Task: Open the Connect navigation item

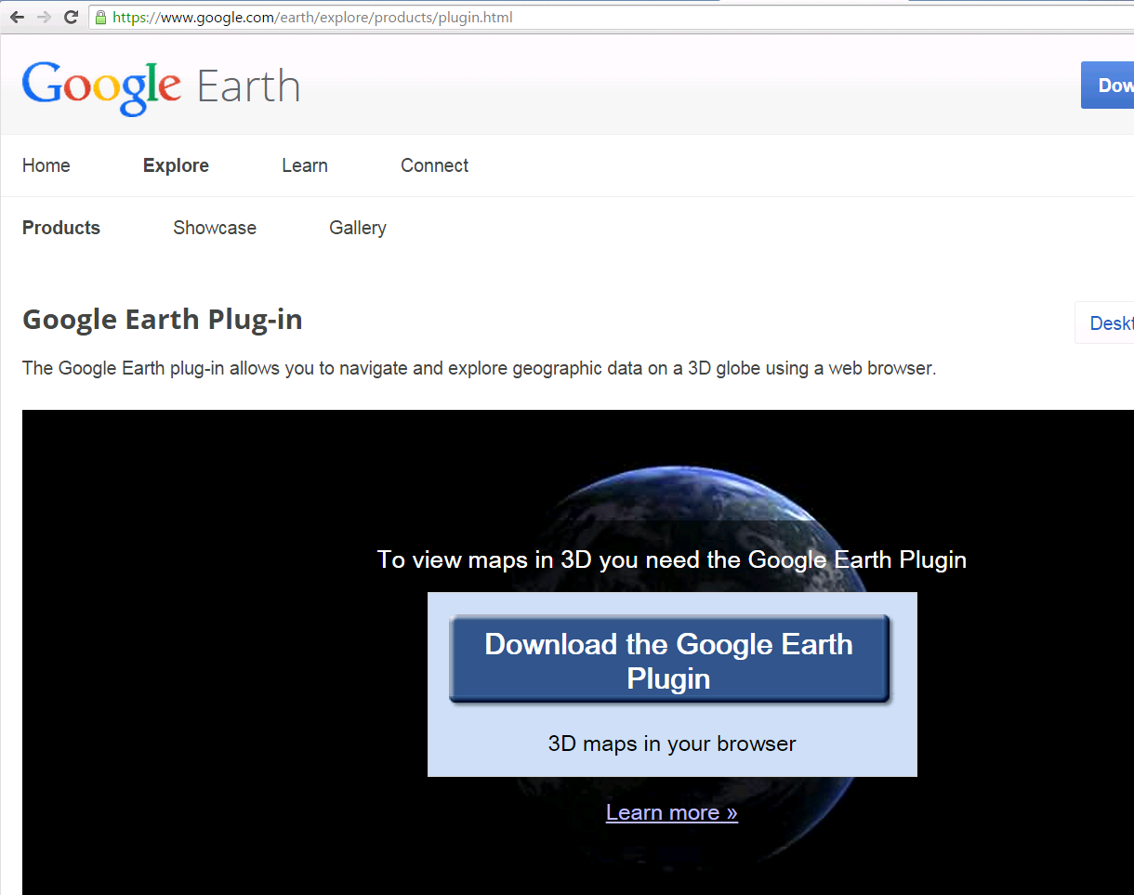Action: click(434, 165)
